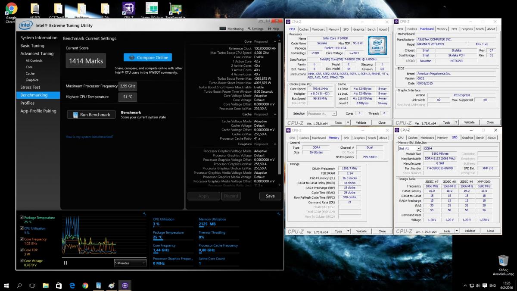This screenshot has height=291, width=517.
Task: Open All Controls under Advanced Tuning
Action: 34,60
